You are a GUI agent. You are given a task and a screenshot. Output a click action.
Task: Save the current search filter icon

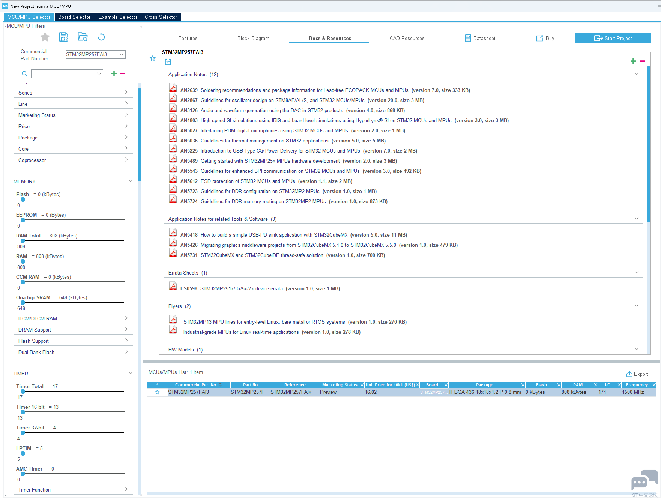[64, 37]
